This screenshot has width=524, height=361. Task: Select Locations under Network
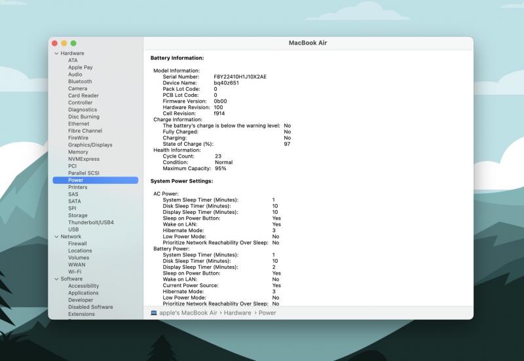[x=80, y=250]
